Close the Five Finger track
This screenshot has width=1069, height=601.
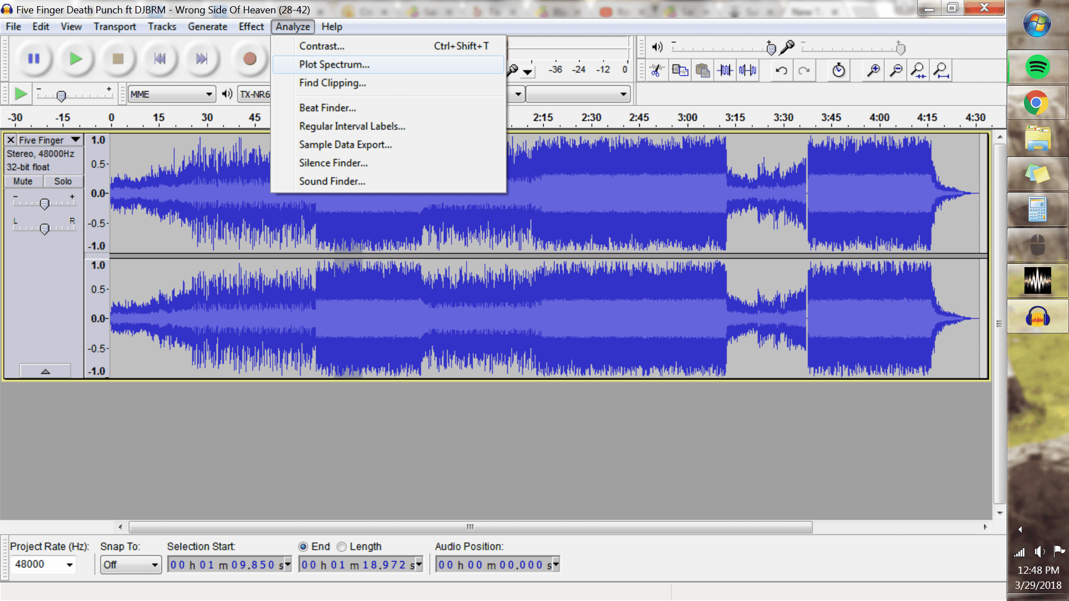pos(11,140)
